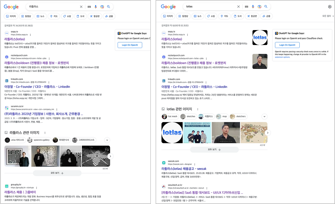
Task: Expand more image chips with the down chevron
Action: point(264,116)
